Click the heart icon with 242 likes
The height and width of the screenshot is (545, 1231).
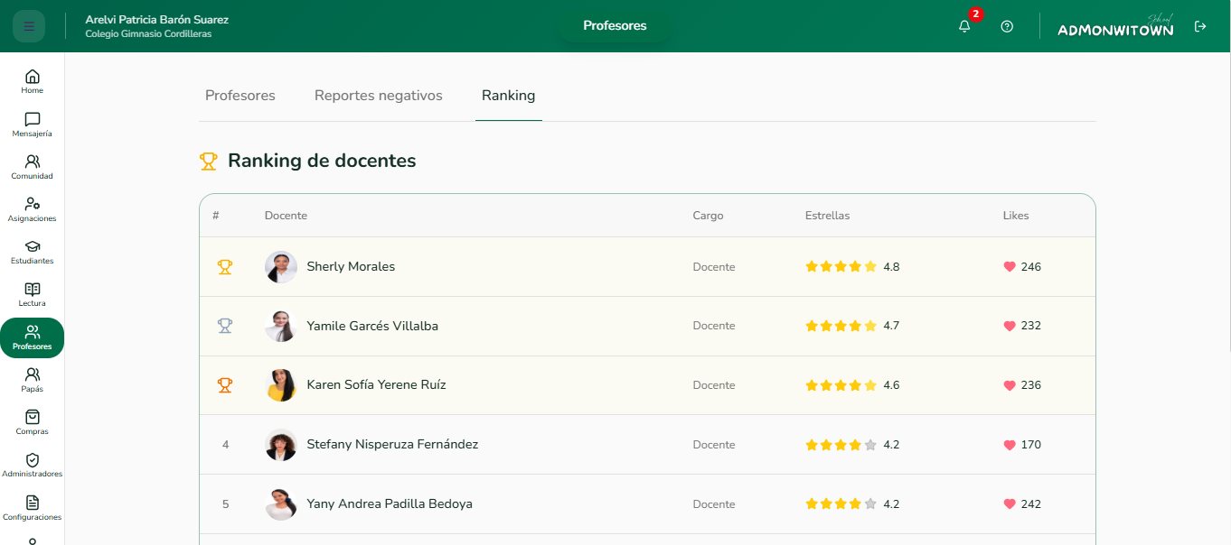coord(1010,504)
